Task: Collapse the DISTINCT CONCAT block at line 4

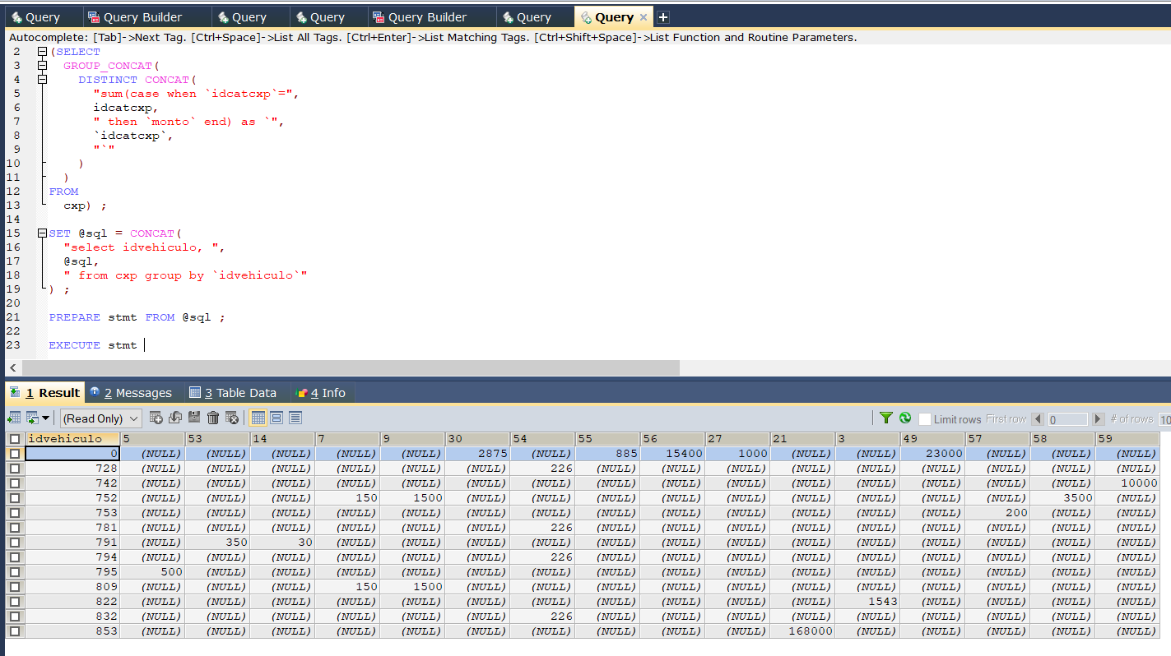Action: coord(42,80)
